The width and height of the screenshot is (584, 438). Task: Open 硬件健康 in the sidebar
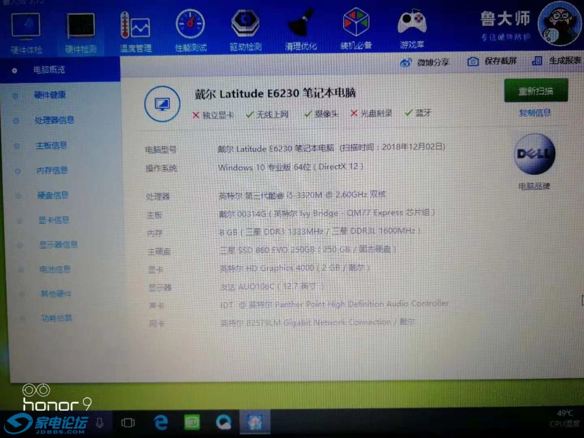click(x=50, y=95)
